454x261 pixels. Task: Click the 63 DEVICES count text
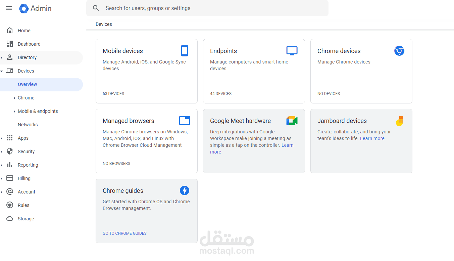pyautogui.click(x=113, y=94)
